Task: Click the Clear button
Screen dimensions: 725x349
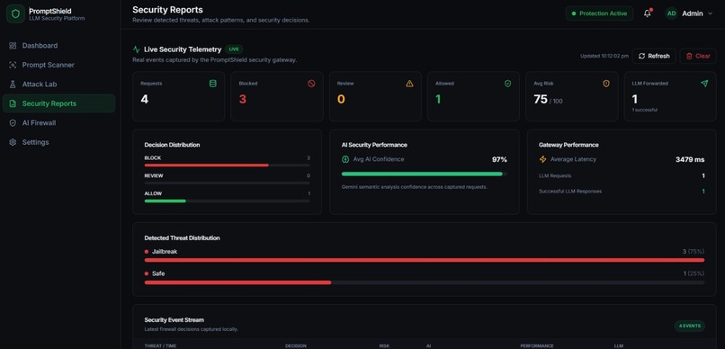Action: 698,56
